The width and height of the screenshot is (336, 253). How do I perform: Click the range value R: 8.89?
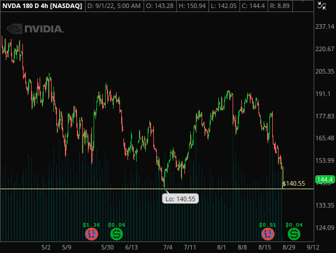tap(280, 6)
